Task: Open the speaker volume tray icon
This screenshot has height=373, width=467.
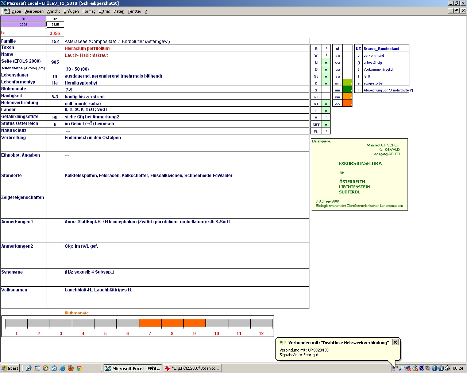Action: (428, 368)
